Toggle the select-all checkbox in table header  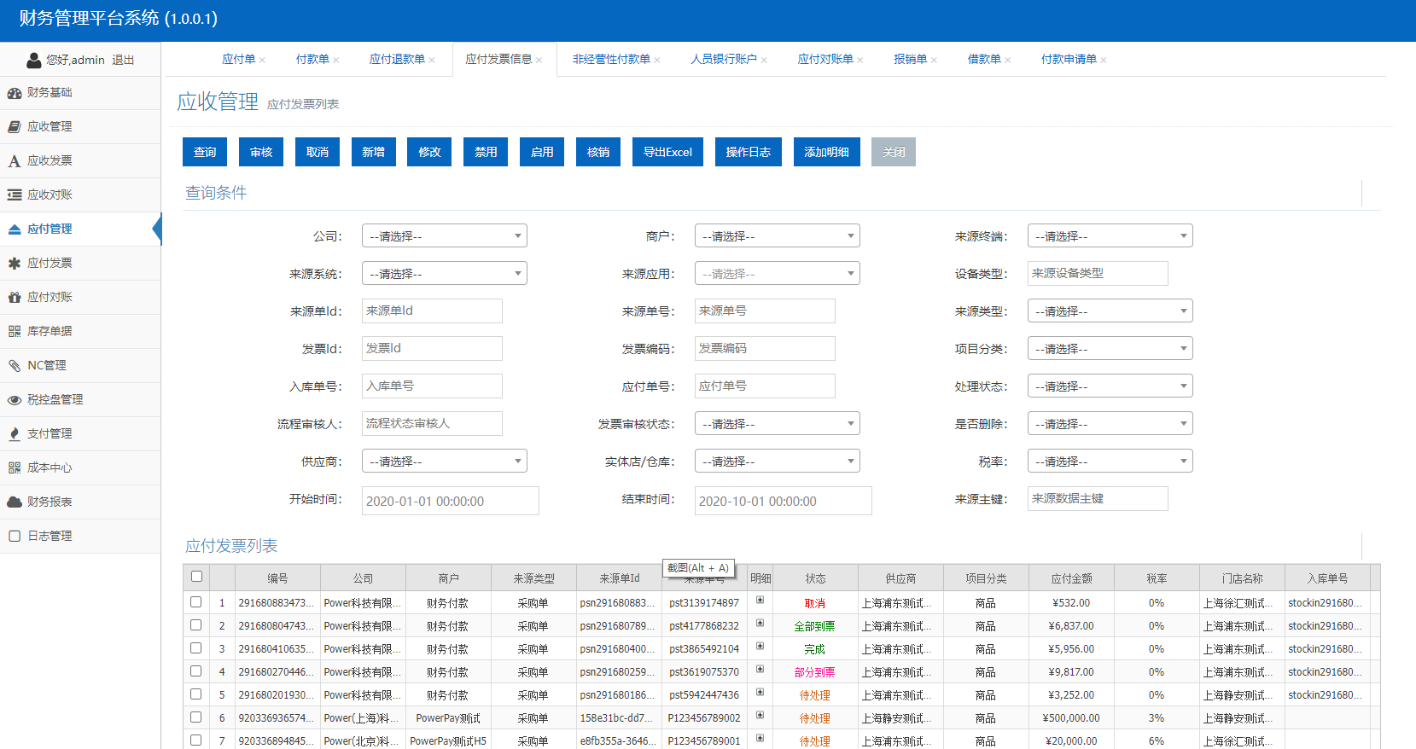pyautogui.click(x=196, y=577)
